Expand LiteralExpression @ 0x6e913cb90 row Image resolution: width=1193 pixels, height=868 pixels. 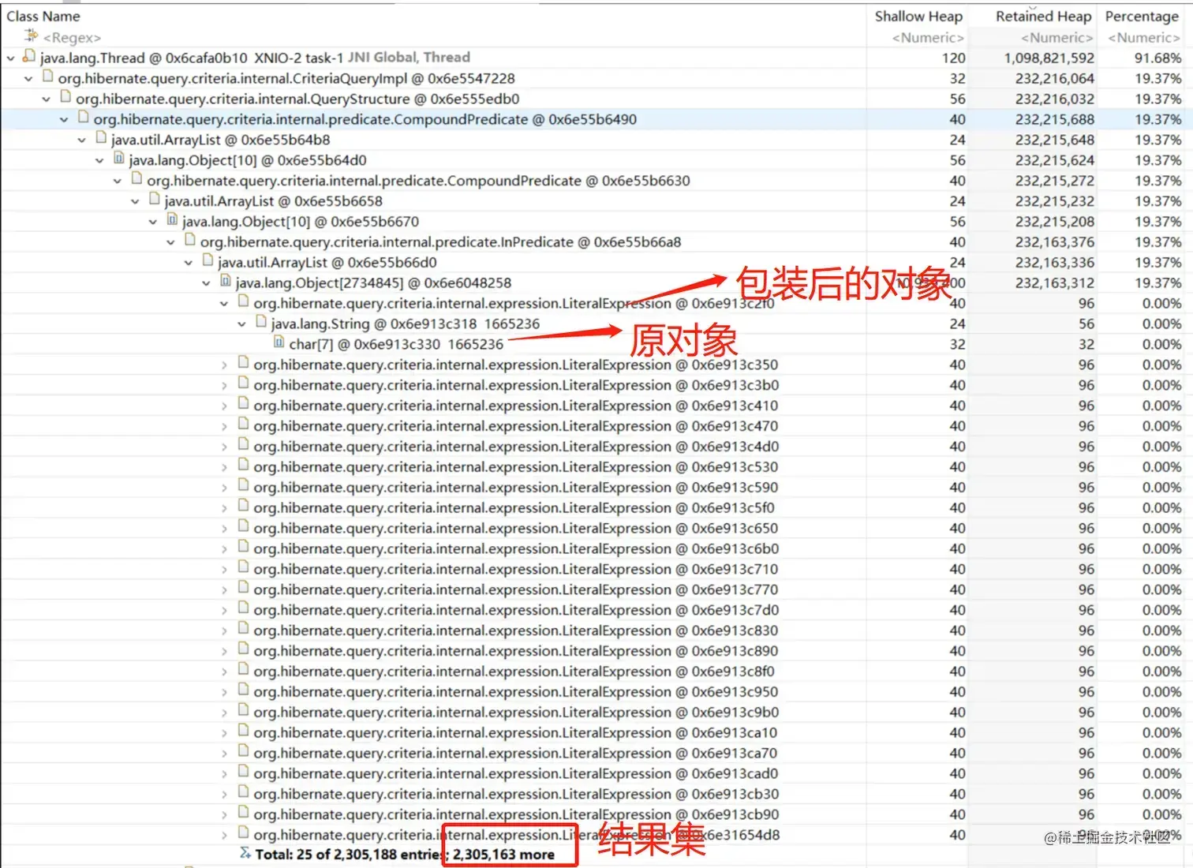coord(224,814)
